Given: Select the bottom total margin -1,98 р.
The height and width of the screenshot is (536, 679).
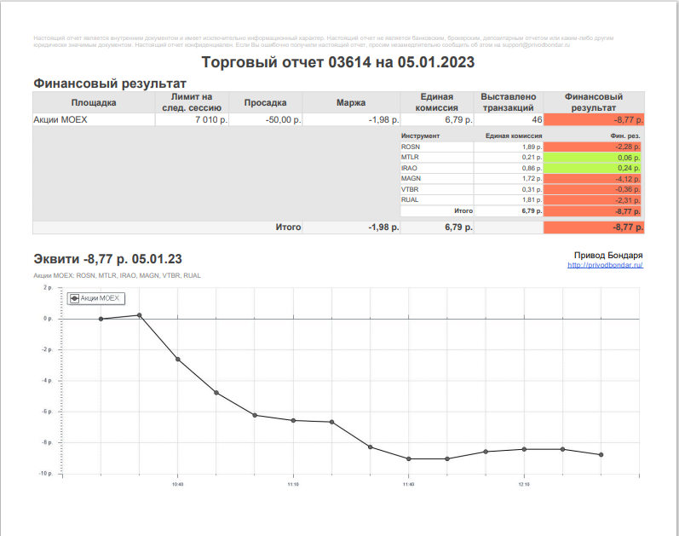Looking at the screenshot, I should pyautogui.click(x=383, y=227).
